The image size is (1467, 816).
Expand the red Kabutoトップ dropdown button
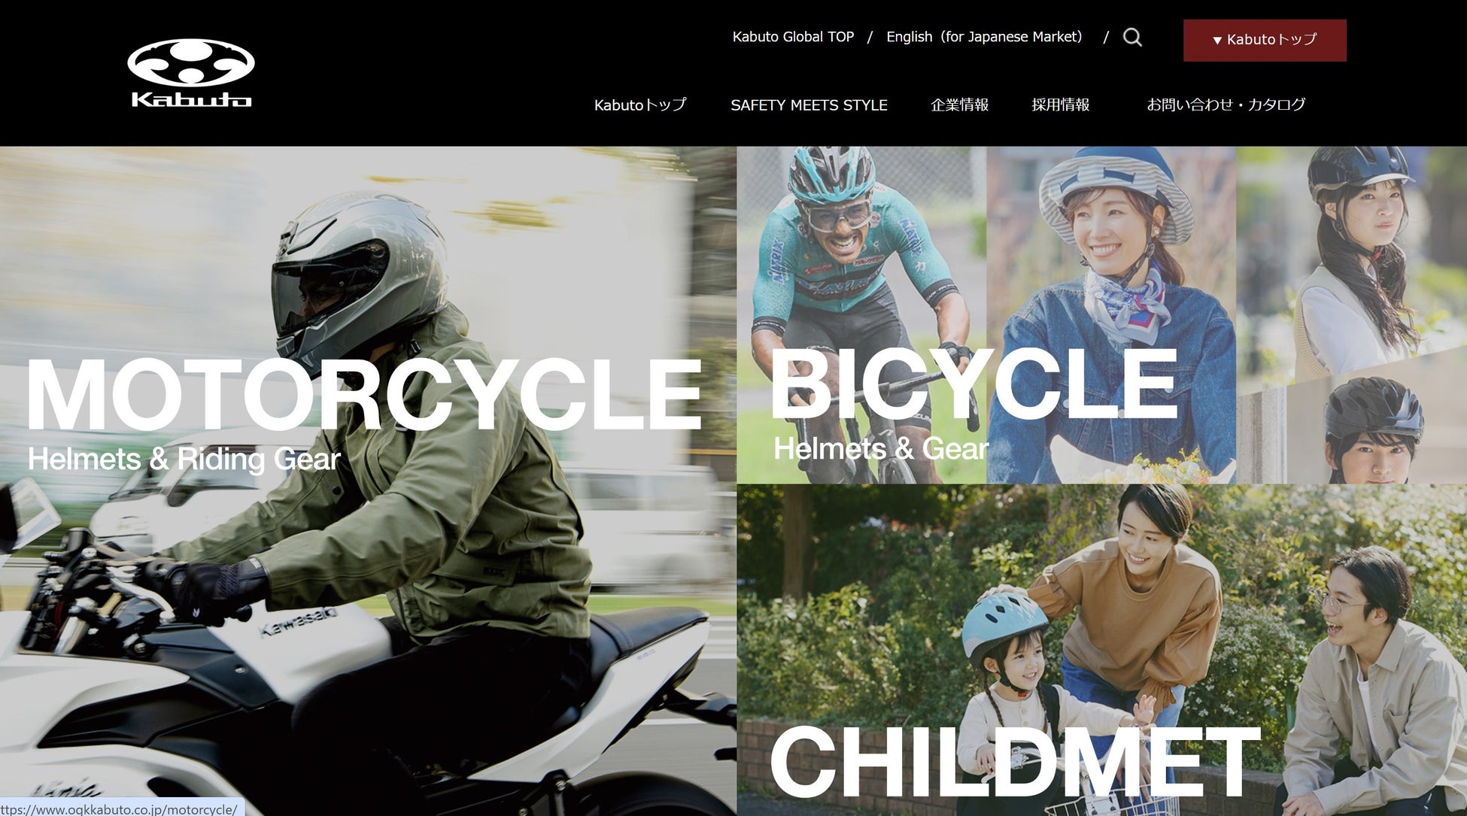pos(1265,40)
